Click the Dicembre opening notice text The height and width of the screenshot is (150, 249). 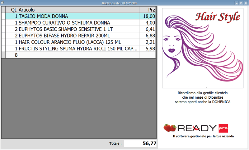(x=203, y=97)
